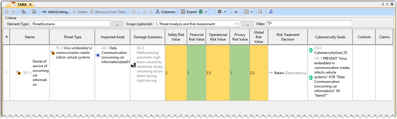The height and width of the screenshot is (119, 397).
Task: Click the Filter text field
Action: [312, 24]
